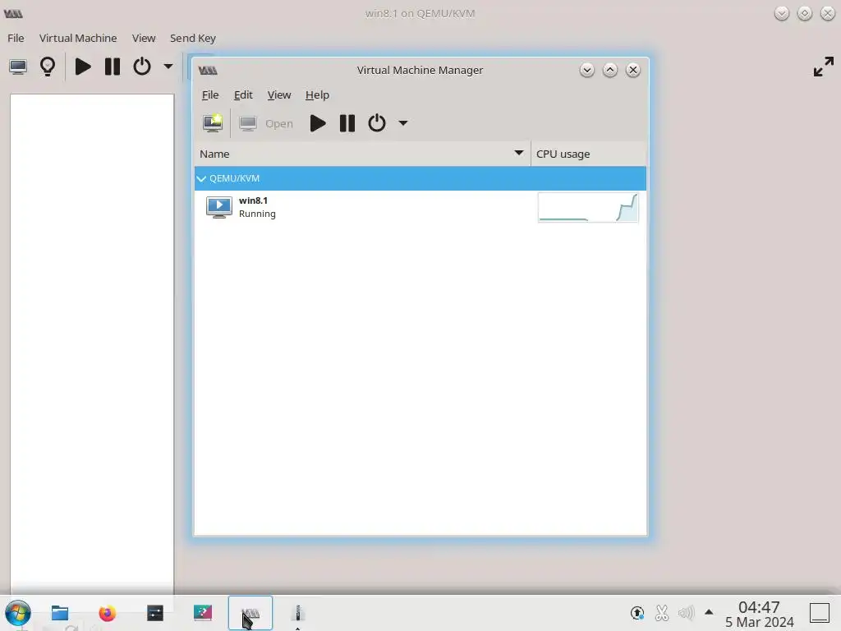841x631 pixels.
Task: Click the Show Desktop button in the taskbar
Action: click(x=820, y=613)
